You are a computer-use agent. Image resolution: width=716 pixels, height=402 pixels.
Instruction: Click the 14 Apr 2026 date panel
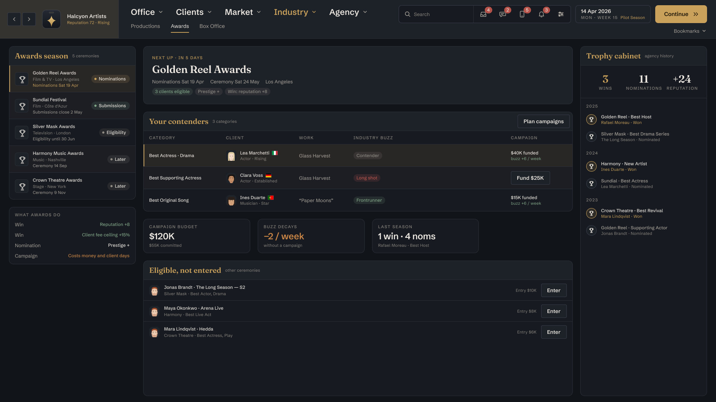point(613,14)
